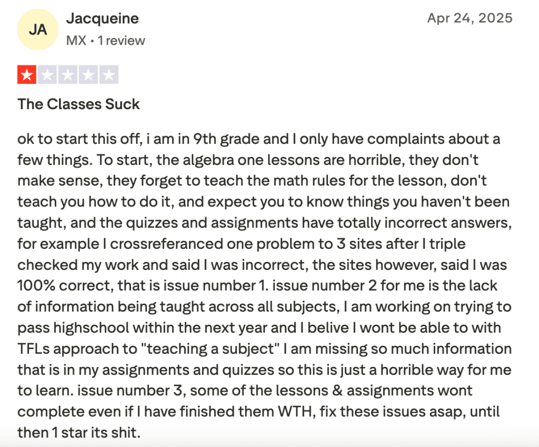The height and width of the screenshot is (447, 539).
Task: Click the '1 review' count text
Action: (122, 41)
